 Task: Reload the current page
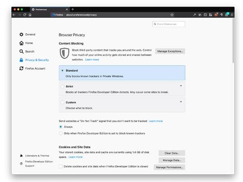click(25, 15)
